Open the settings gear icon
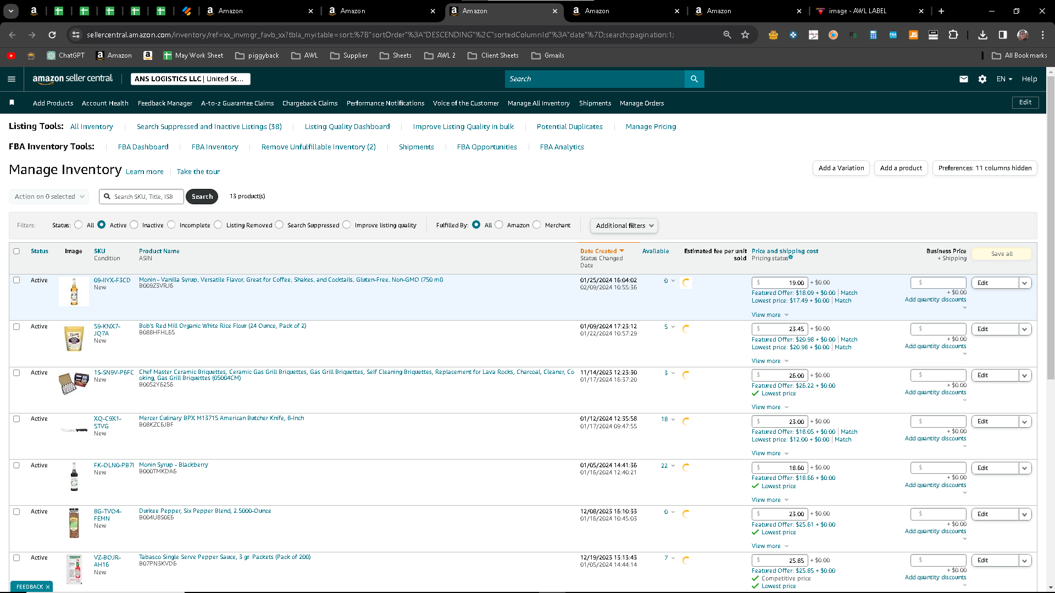 tap(982, 79)
